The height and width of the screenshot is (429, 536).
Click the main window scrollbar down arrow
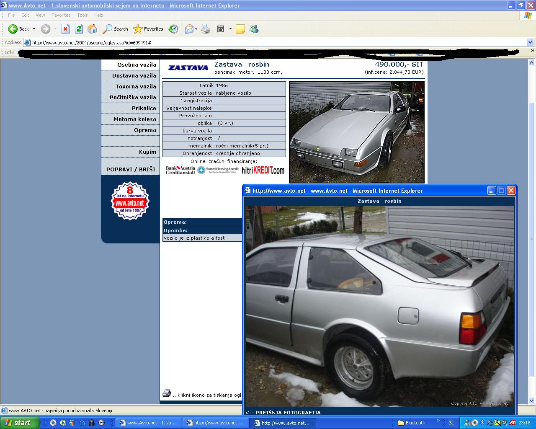click(x=531, y=401)
